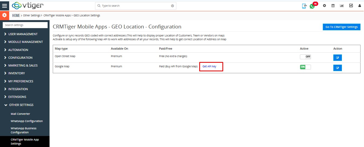
Task: Click Free (No extra charges) text
Action: [x=173, y=56]
